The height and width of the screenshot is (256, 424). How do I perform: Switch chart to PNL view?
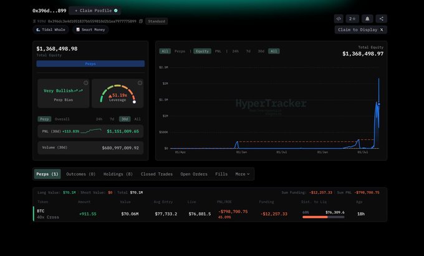coord(218,51)
